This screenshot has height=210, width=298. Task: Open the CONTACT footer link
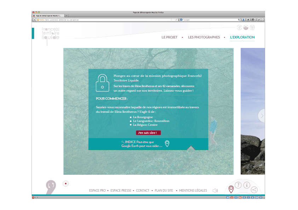tap(143, 191)
